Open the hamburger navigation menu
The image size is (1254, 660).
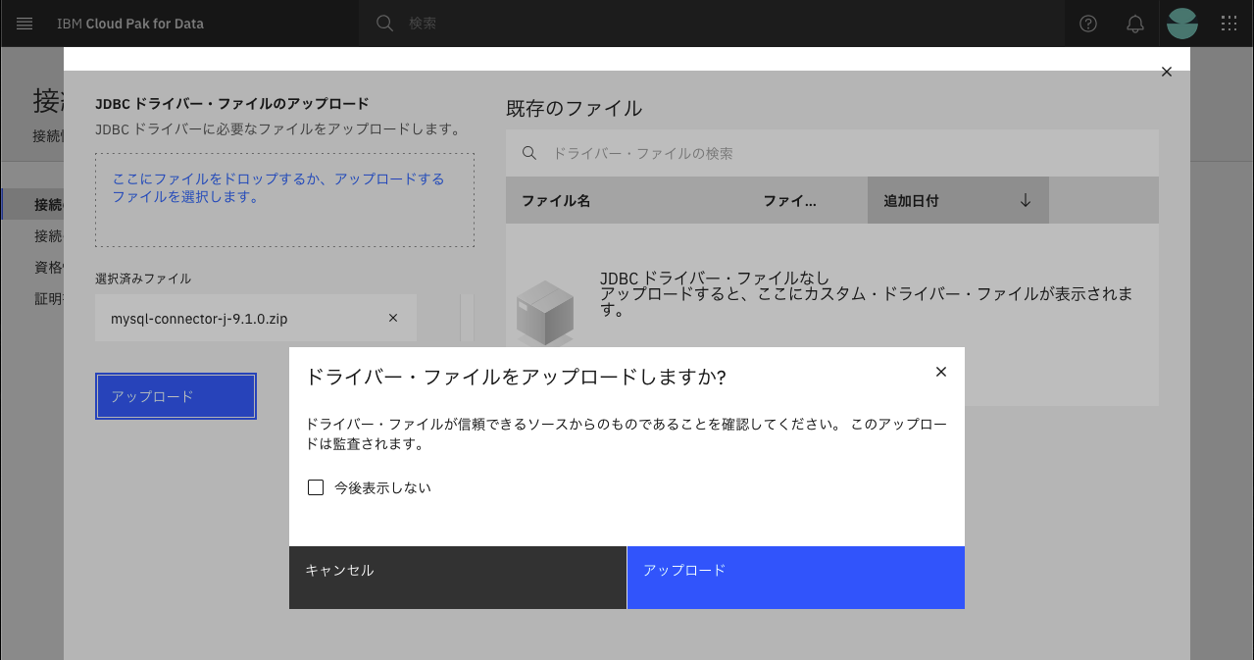(25, 24)
